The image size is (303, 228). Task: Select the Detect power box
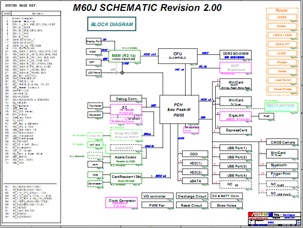pyautogui.click(x=282, y=71)
